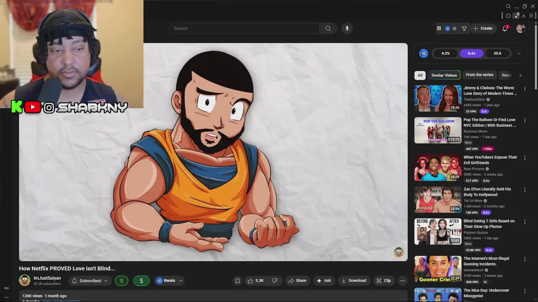Open options for Jimmy & Chelsea video
The height and width of the screenshot is (302, 538).
point(525,89)
